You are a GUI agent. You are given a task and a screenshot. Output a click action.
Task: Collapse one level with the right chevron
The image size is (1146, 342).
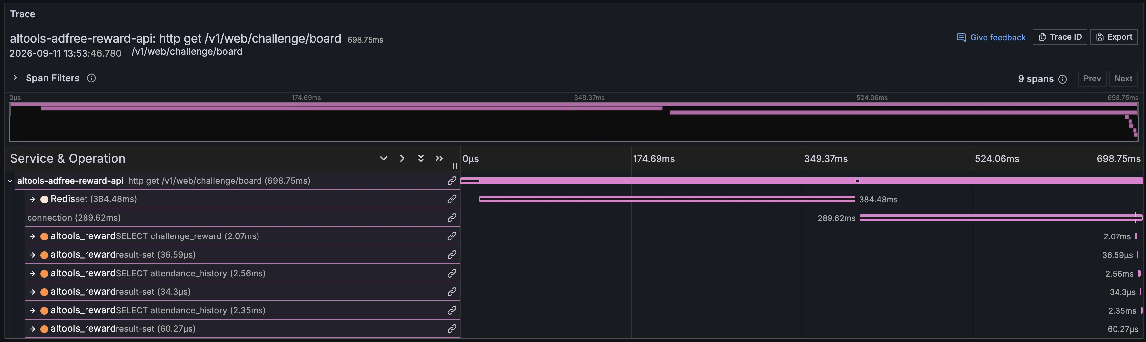point(402,158)
